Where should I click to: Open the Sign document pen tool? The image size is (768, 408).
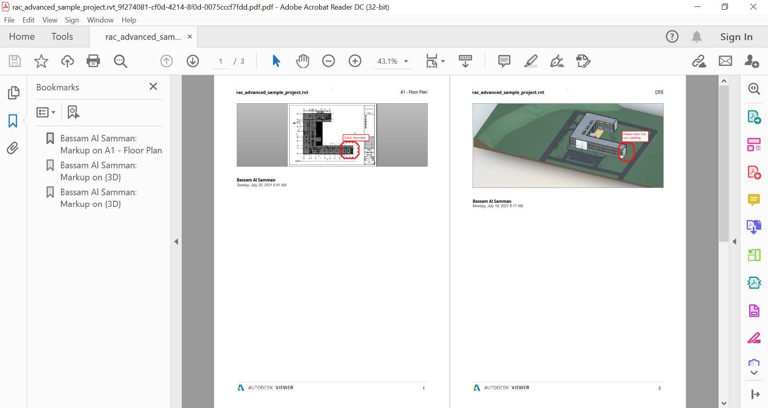(x=557, y=61)
